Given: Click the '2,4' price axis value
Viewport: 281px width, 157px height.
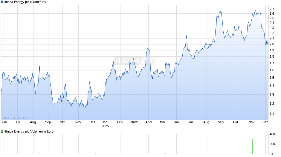Looking at the screenshot, I should click(272, 23).
